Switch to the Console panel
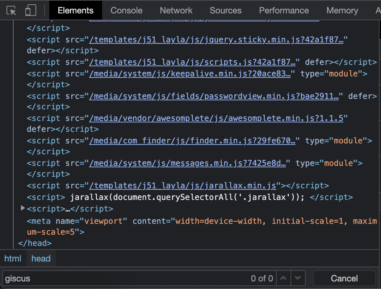 [x=126, y=10]
